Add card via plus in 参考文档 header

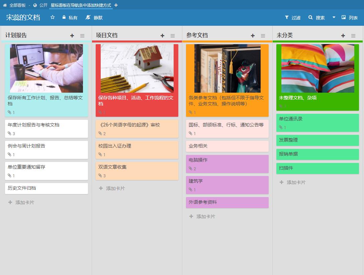(253, 35)
